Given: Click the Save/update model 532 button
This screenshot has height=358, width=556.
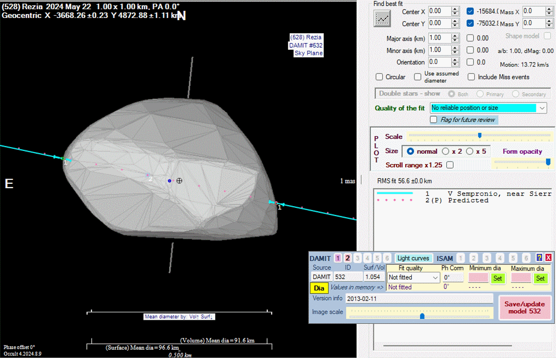Looking at the screenshot, I should coord(524,308).
